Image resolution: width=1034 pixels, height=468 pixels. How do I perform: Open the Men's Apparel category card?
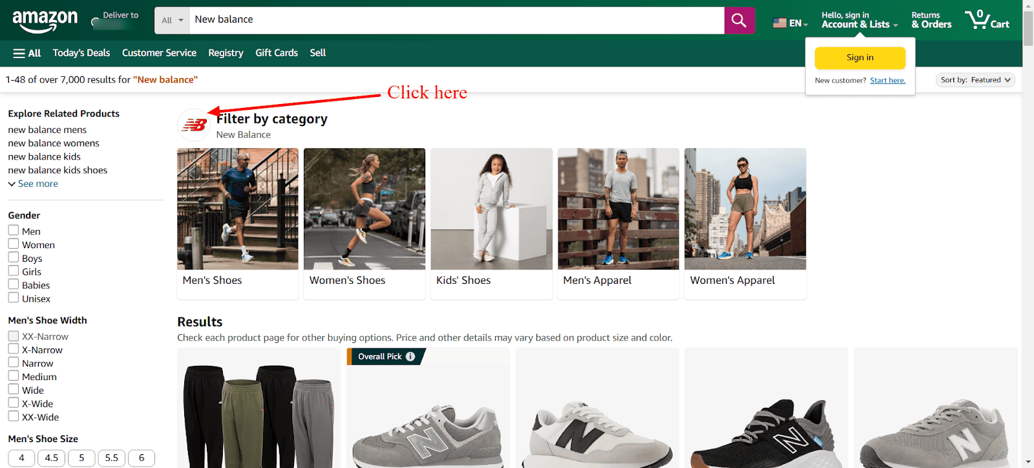[618, 224]
